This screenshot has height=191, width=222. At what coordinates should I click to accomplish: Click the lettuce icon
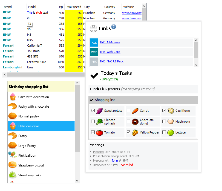[171, 132]
